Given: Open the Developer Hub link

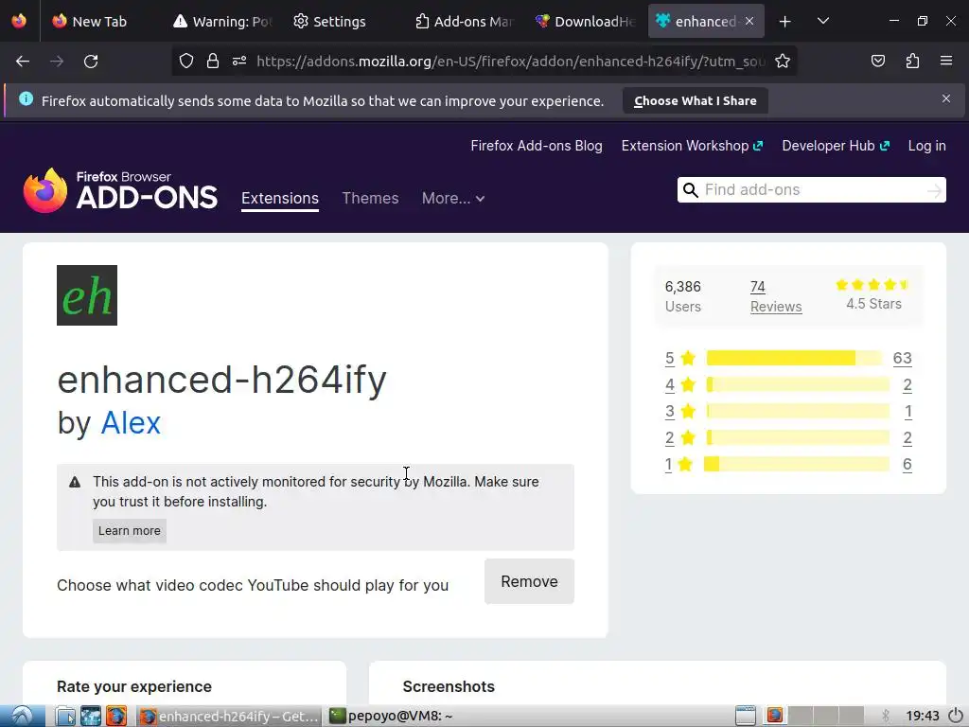Looking at the screenshot, I should [x=836, y=146].
